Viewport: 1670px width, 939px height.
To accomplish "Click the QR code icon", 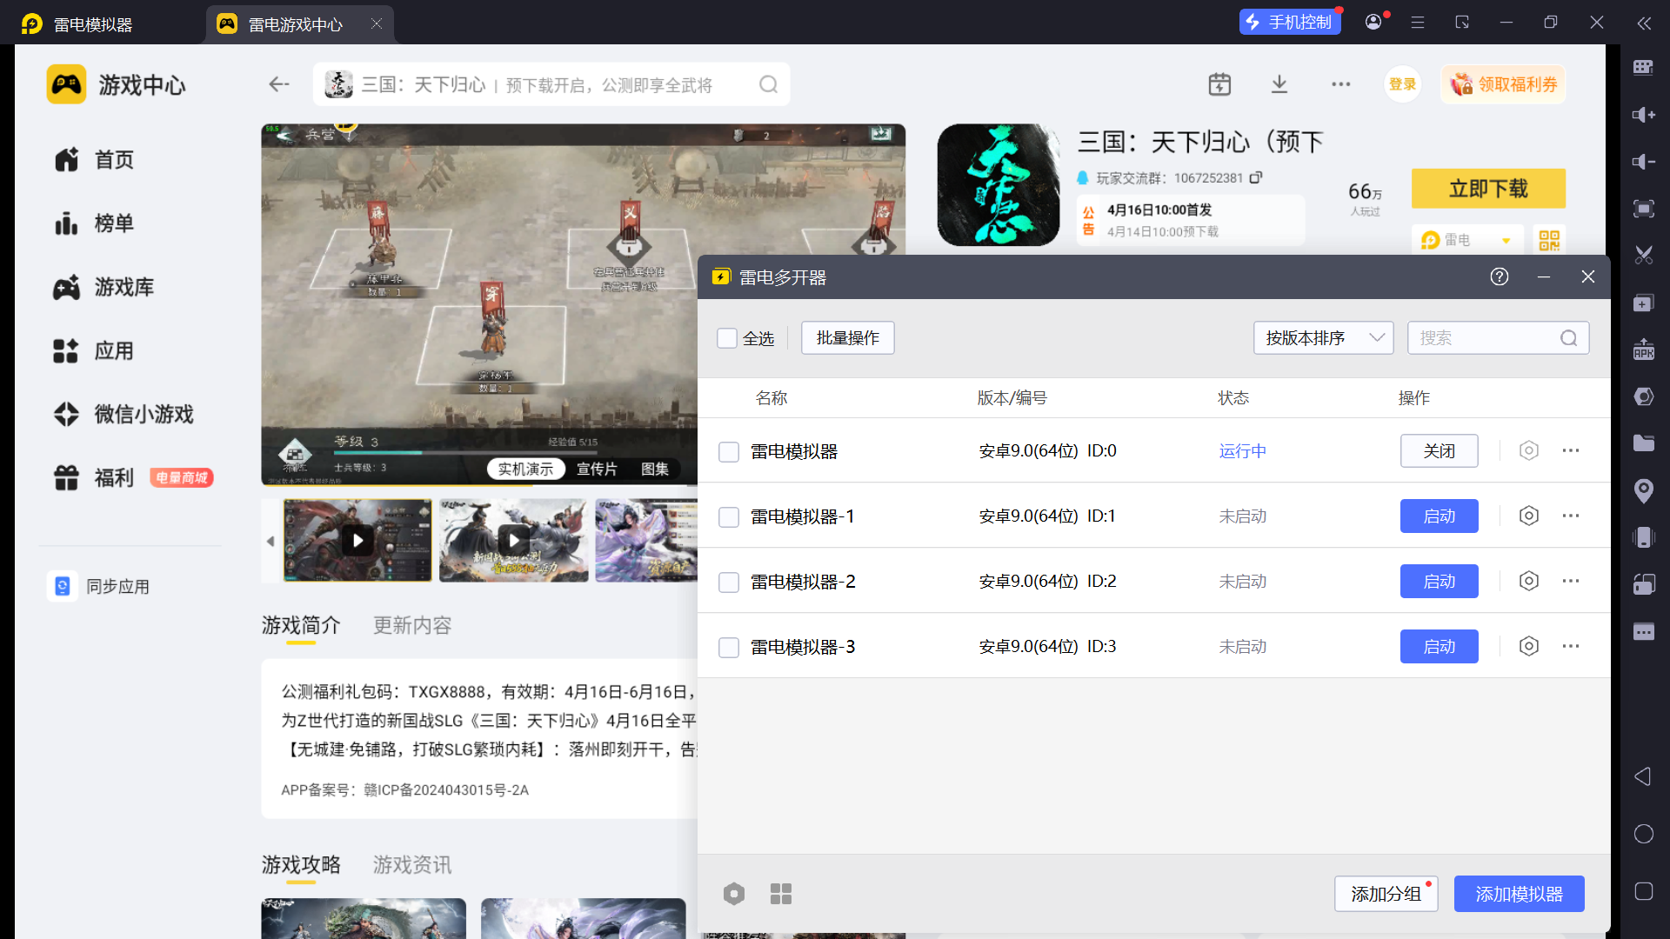I will point(1548,240).
